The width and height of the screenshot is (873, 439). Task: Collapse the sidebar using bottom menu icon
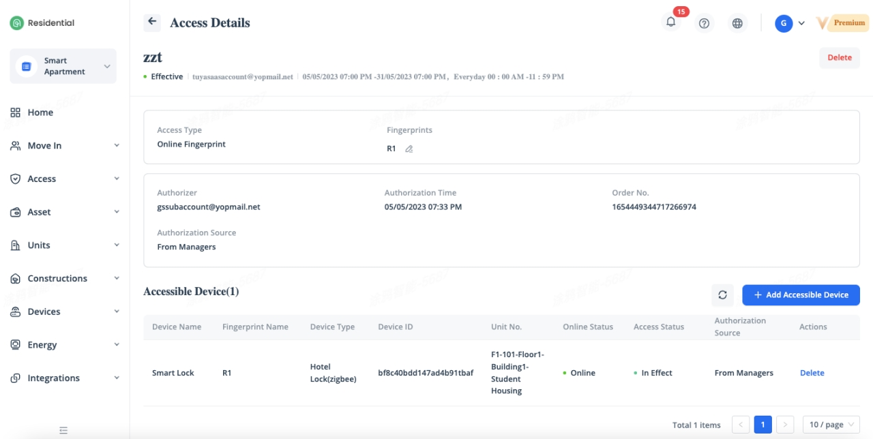coord(63,430)
